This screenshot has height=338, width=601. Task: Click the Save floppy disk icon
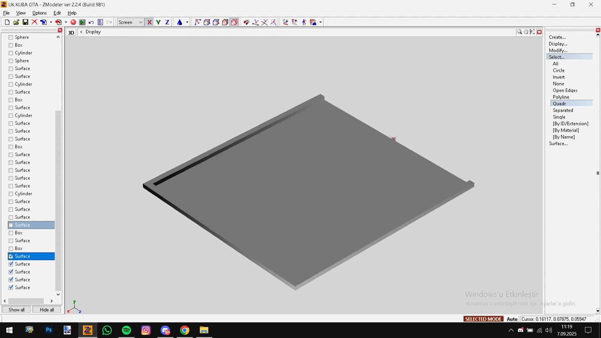click(25, 22)
